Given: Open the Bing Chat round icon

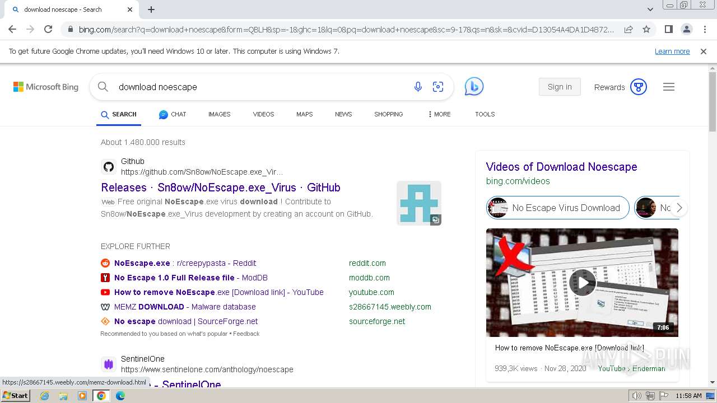Looking at the screenshot, I should coord(474,87).
